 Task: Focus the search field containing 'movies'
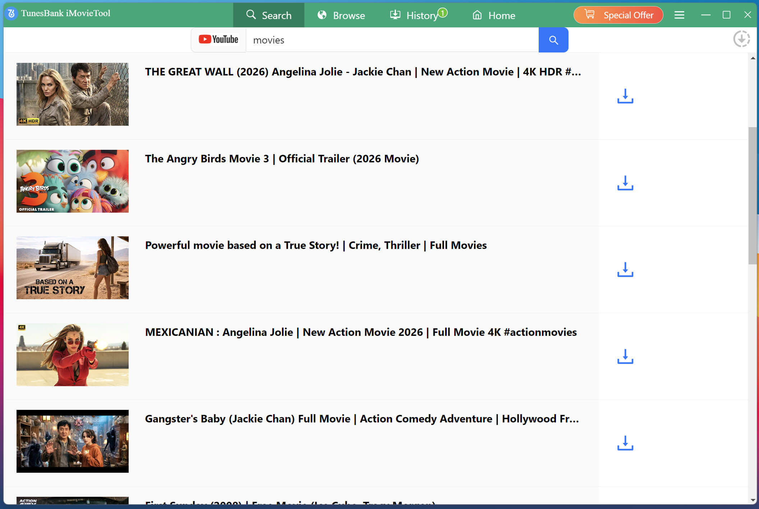tap(392, 40)
